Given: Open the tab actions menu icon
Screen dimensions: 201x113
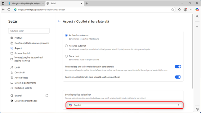Looking at the screenshot, I should coord(3,3).
